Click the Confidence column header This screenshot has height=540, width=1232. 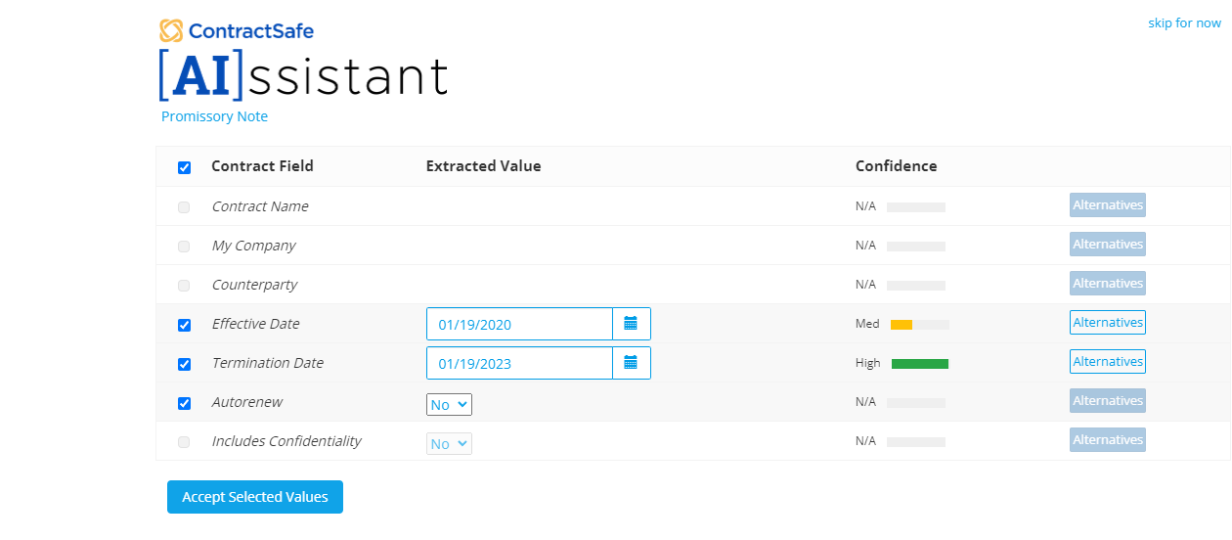896,166
